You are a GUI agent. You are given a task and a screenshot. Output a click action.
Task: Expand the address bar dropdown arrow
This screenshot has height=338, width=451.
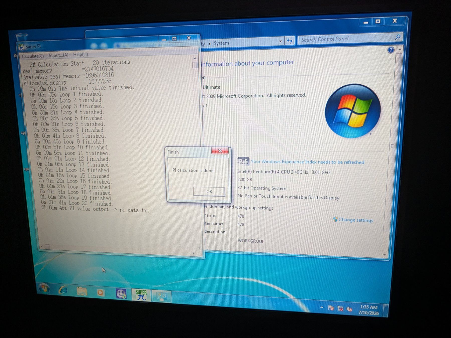(x=280, y=41)
